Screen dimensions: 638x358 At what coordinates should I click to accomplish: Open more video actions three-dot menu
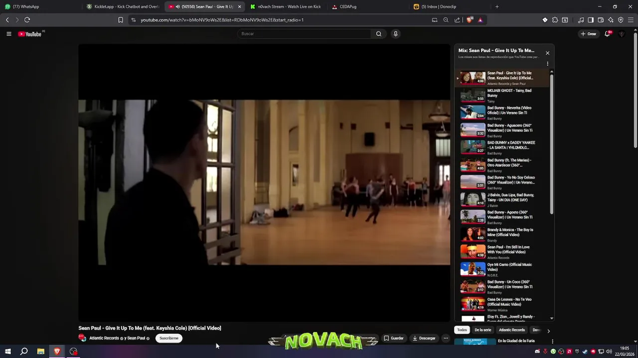point(446,338)
